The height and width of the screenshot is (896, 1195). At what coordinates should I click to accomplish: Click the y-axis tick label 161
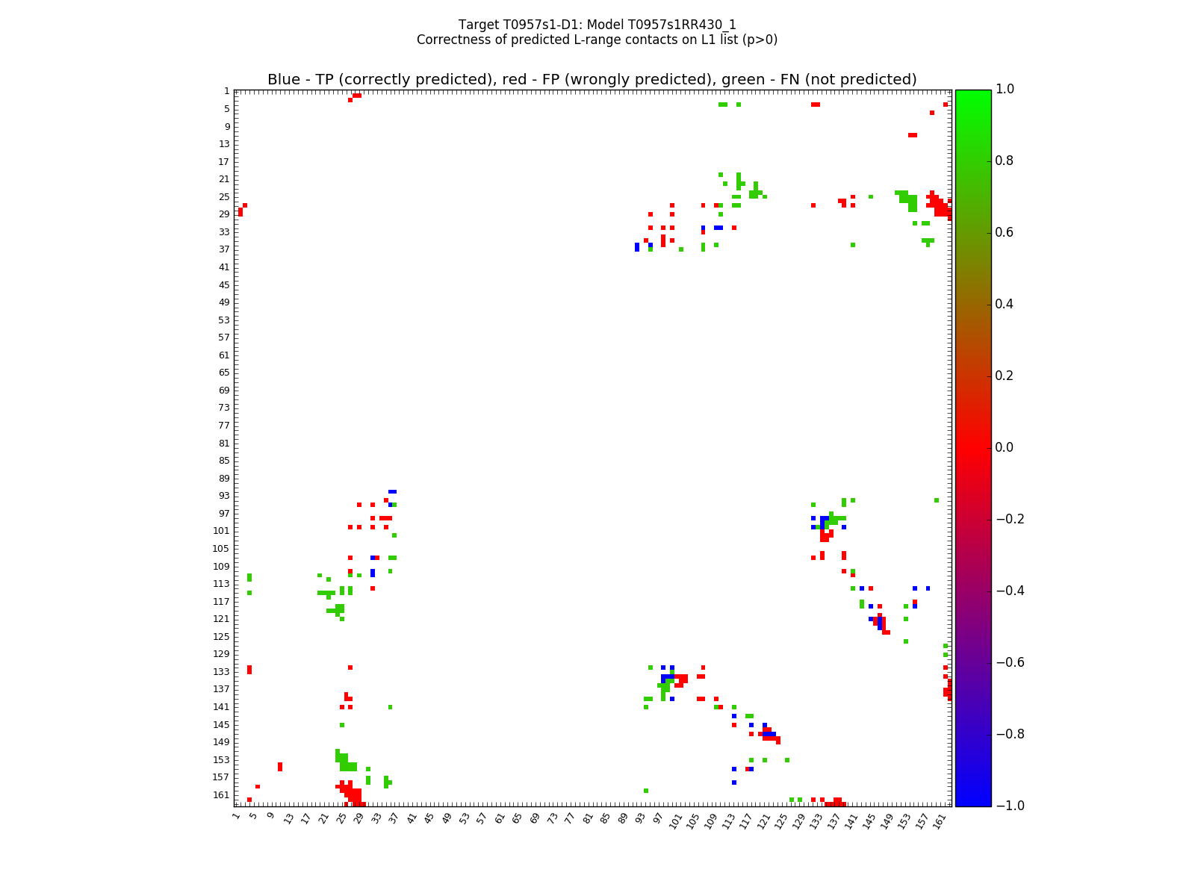click(222, 794)
